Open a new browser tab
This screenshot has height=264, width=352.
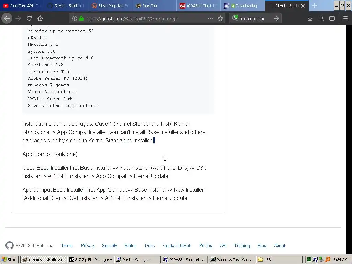315,6
